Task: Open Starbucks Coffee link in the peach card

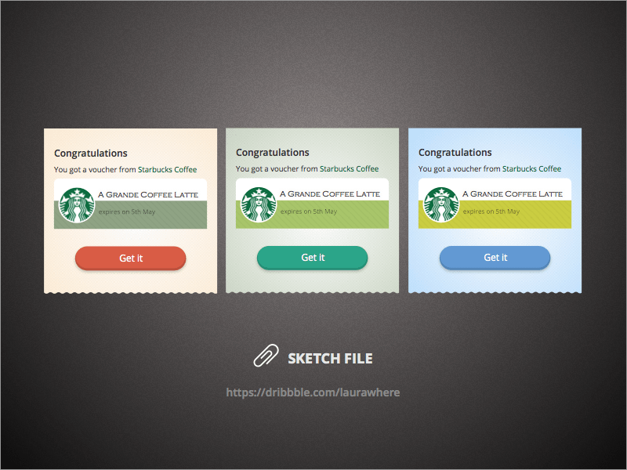Action: click(167, 169)
